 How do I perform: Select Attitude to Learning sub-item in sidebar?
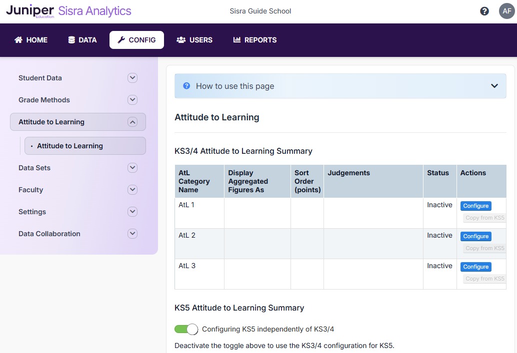point(70,146)
